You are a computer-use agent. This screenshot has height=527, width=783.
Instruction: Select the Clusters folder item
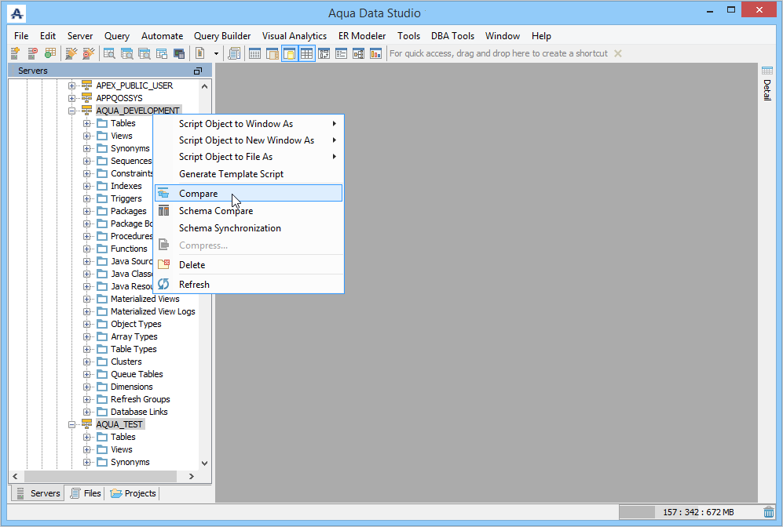click(x=126, y=362)
